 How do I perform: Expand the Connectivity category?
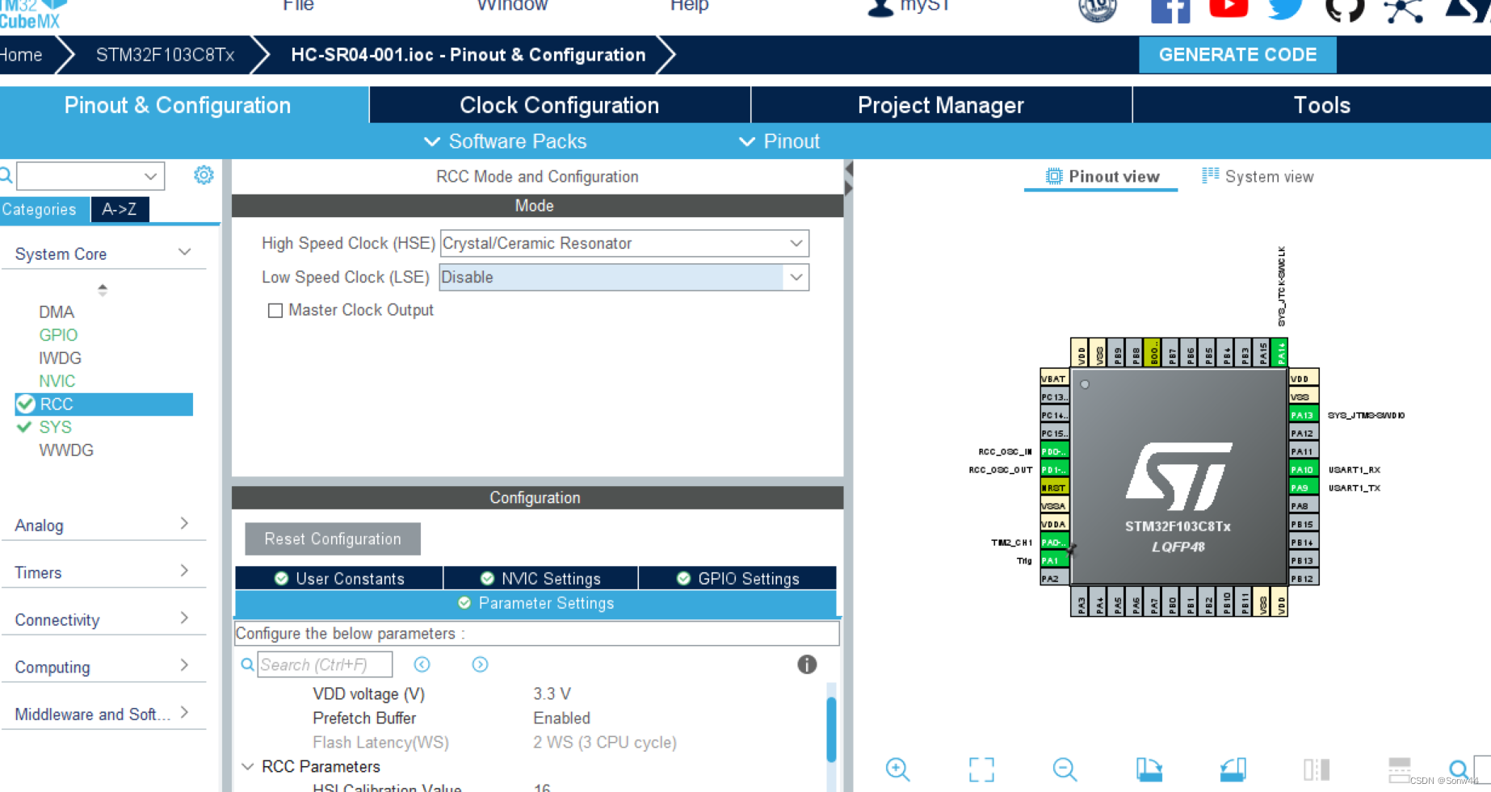pos(184,618)
